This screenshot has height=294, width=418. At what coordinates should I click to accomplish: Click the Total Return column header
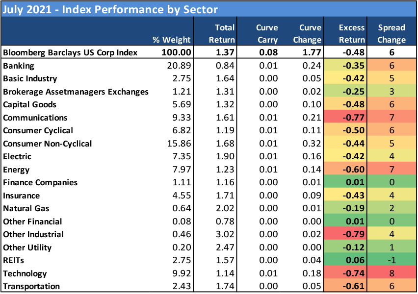point(222,33)
